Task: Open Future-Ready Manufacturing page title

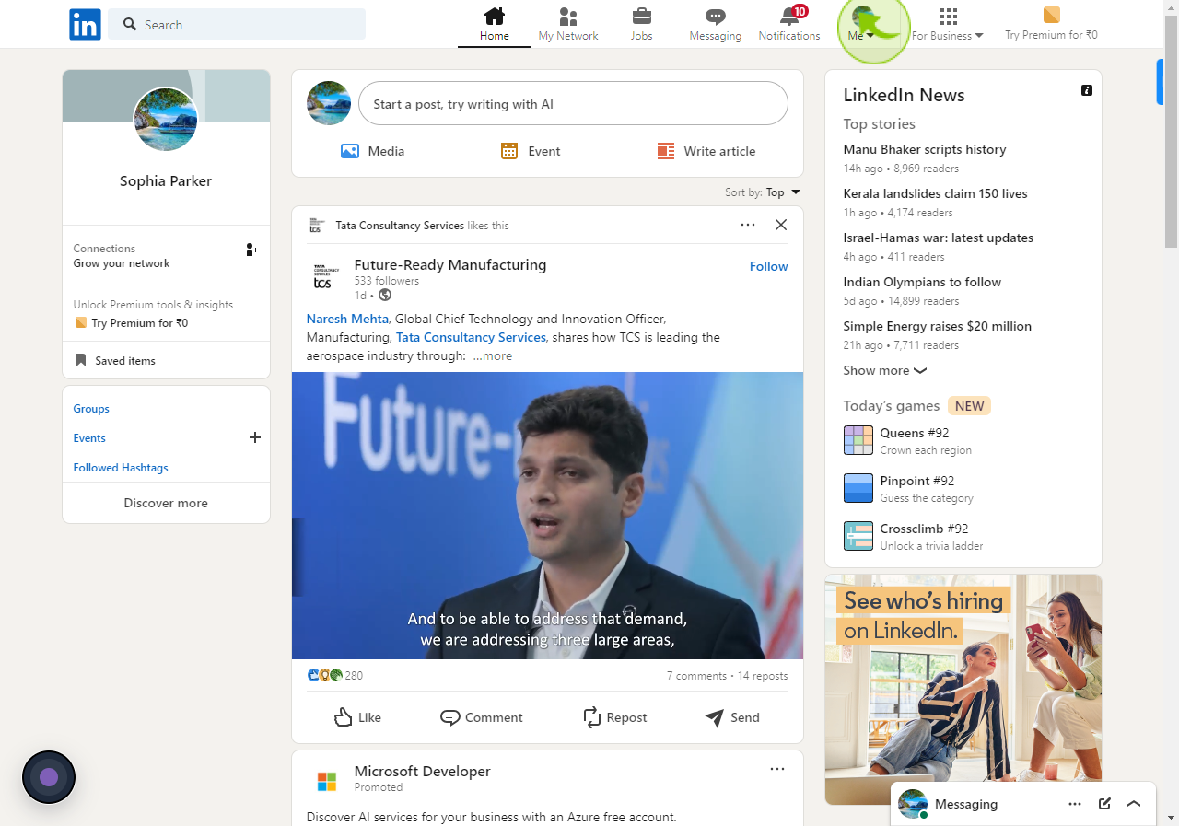Action: coord(449,265)
